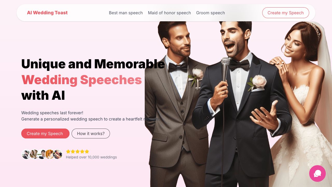Open the How it works? button

91,133
